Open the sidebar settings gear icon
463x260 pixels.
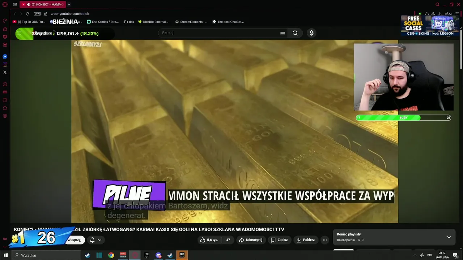[5, 116]
